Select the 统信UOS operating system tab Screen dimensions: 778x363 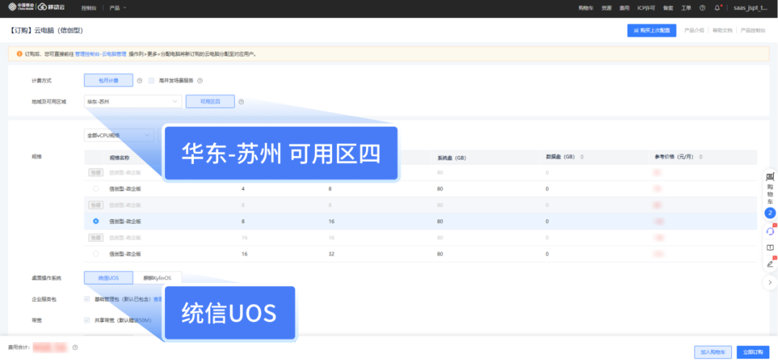pyautogui.click(x=108, y=278)
